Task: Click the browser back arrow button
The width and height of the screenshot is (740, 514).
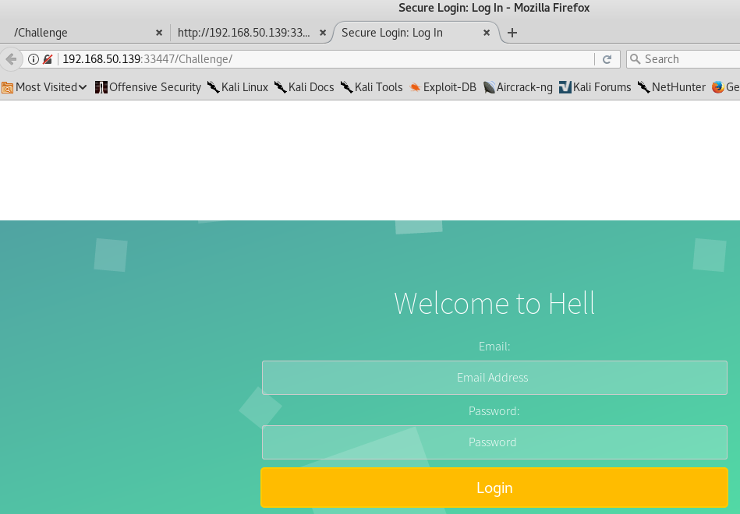Action: click(11, 59)
